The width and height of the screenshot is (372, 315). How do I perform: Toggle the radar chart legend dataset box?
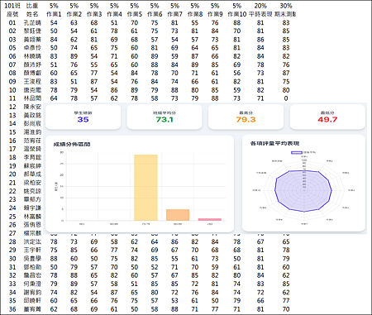[x=297, y=152]
